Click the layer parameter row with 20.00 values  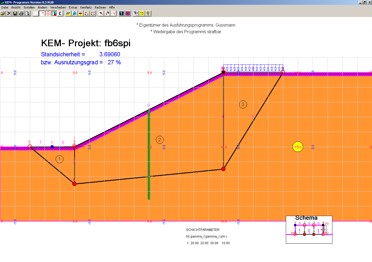tap(208, 243)
